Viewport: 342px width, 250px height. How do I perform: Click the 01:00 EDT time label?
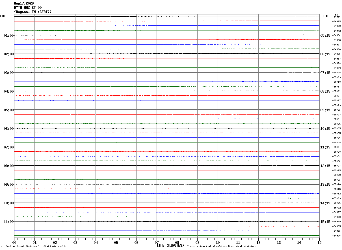pos(9,36)
